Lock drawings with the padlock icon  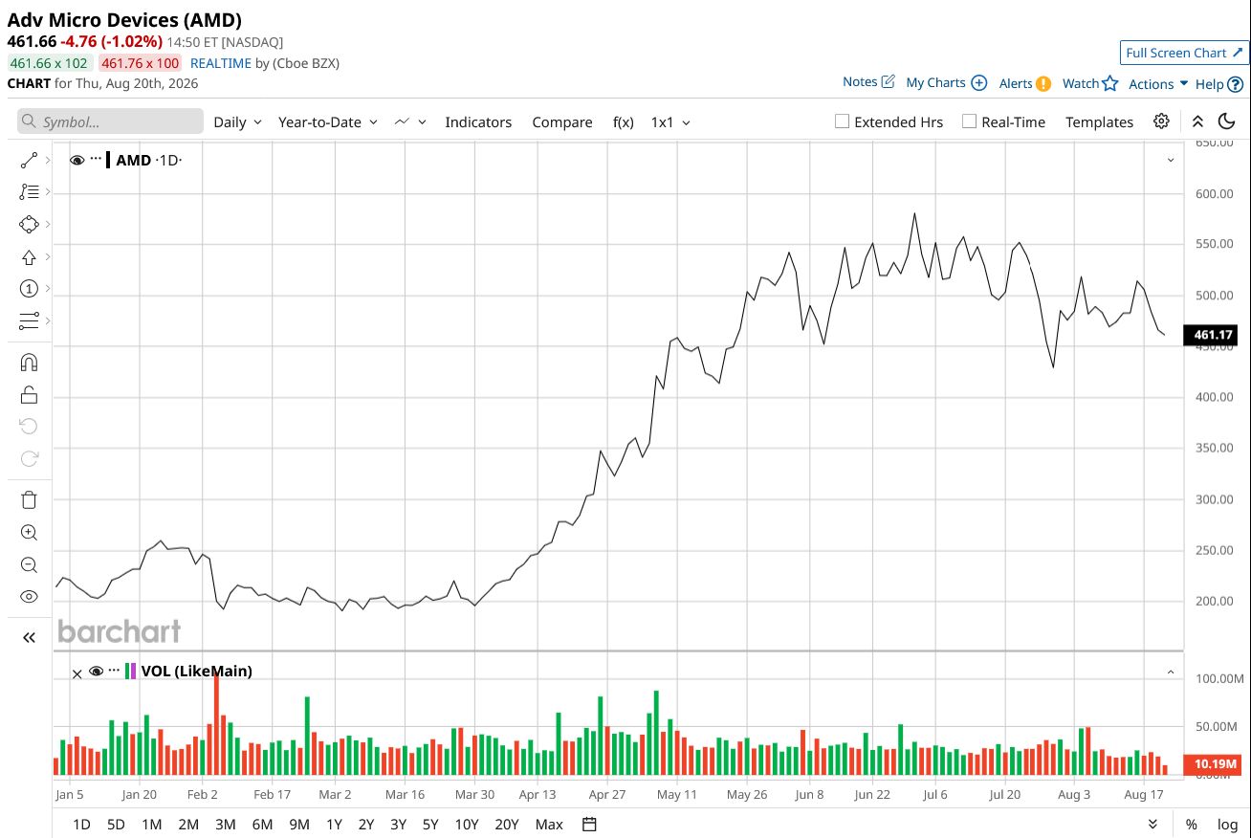click(29, 394)
